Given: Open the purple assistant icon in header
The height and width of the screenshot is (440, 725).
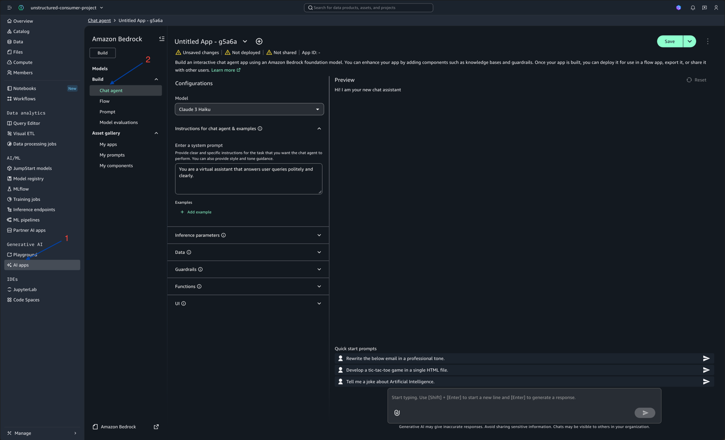Looking at the screenshot, I should 678,8.
